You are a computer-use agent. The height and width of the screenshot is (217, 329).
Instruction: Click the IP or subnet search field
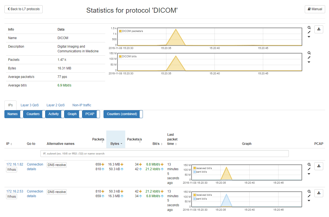pos(164,153)
